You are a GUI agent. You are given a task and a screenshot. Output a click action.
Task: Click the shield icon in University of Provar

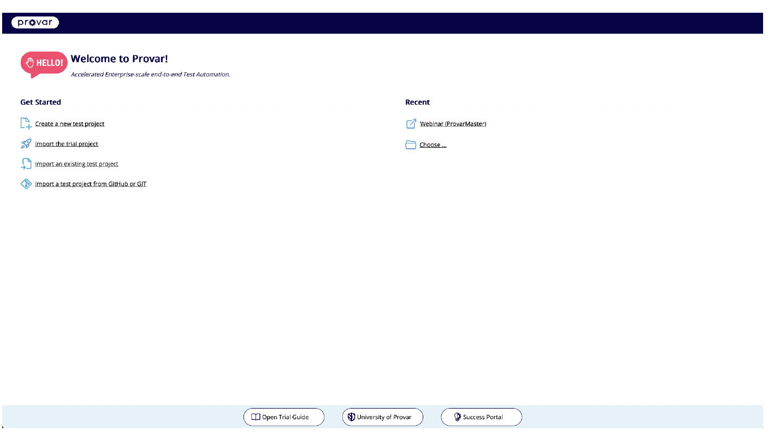tap(351, 417)
